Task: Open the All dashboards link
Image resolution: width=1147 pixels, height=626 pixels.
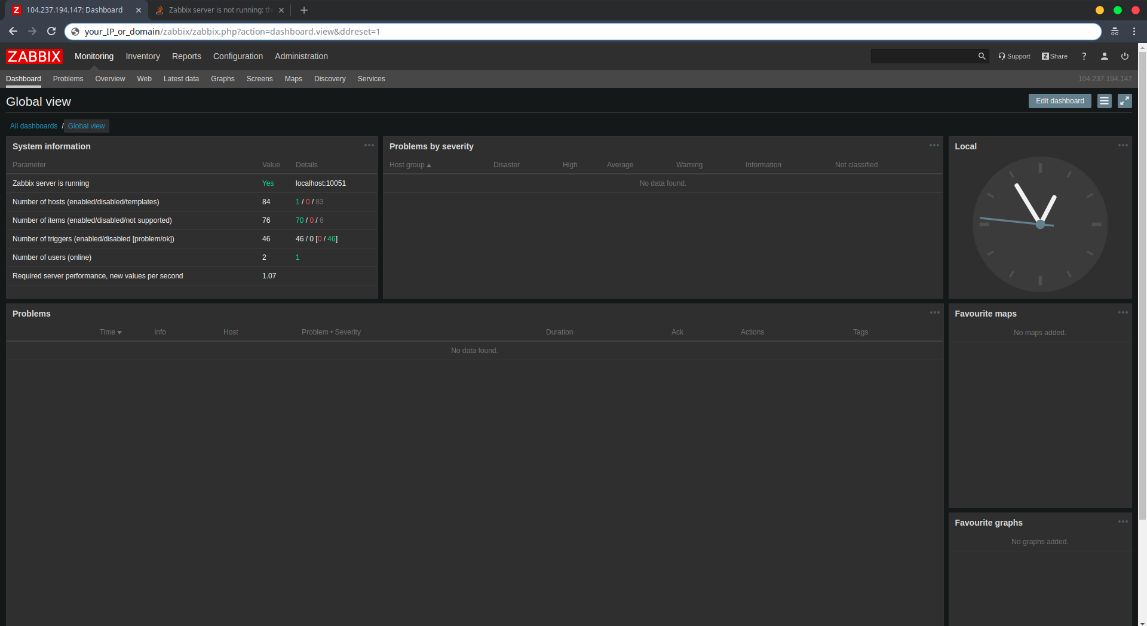Action: (x=33, y=126)
